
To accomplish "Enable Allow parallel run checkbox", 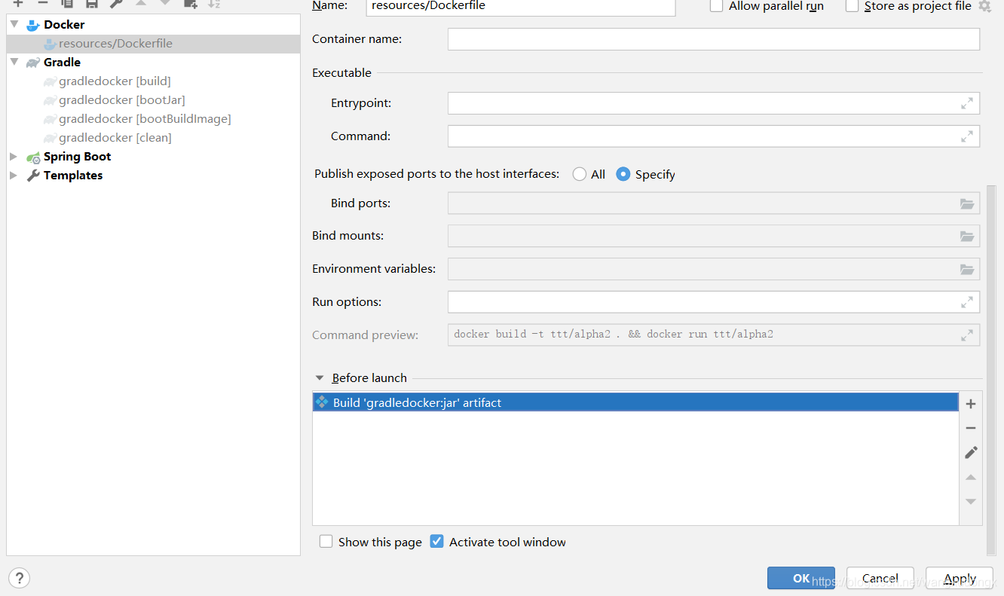I will point(716,6).
